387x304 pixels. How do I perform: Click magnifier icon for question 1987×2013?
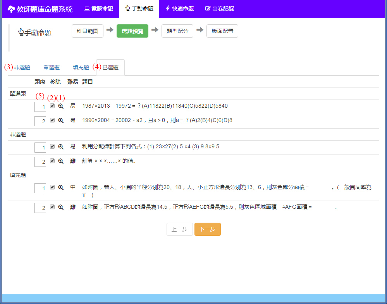click(61, 106)
